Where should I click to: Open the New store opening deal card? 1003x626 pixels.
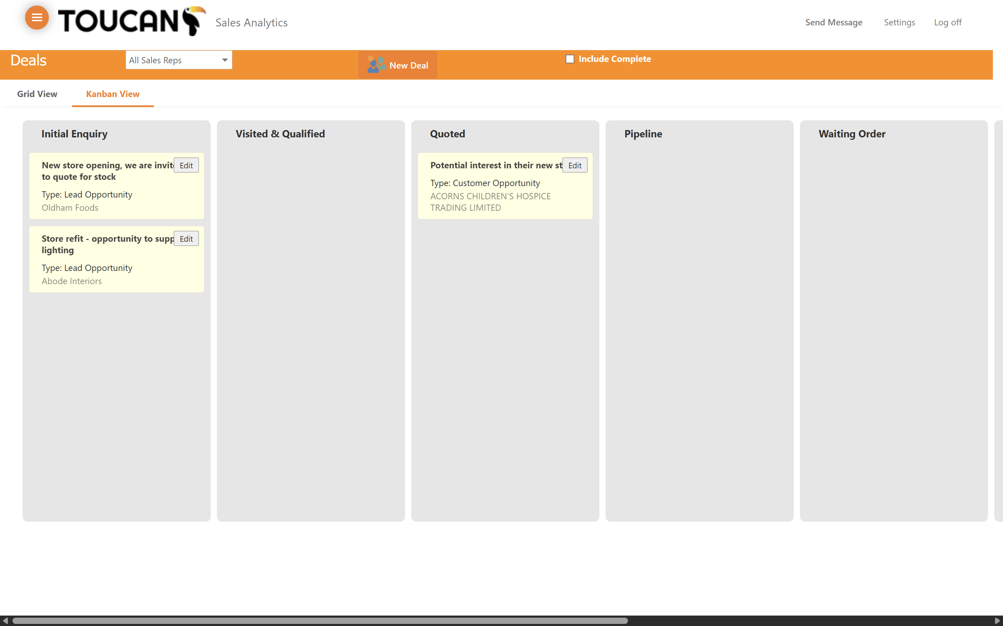[x=116, y=186]
